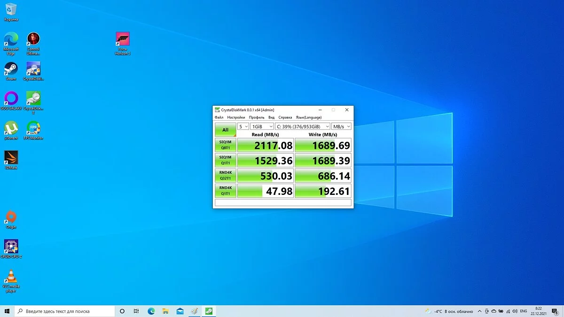Run the SEQ1M Q8T1 test button
This screenshot has width=564, height=317.
[226, 145]
